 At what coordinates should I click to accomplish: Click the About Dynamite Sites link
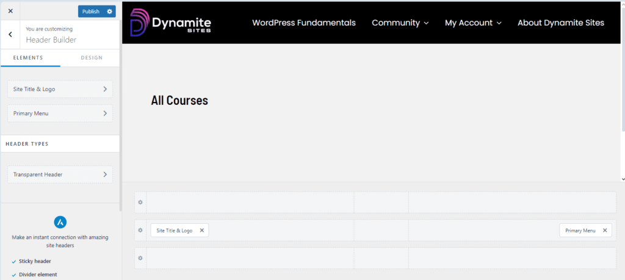coord(560,23)
